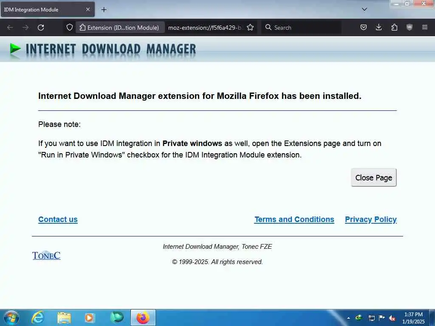The height and width of the screenshot is (326, 435).
Task: Click the bold 'Private windows' text
Action: (192, 143)
